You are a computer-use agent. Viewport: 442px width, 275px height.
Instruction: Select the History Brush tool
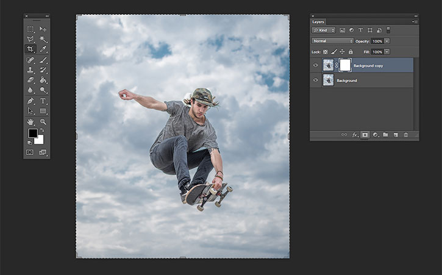click(43, 70)
